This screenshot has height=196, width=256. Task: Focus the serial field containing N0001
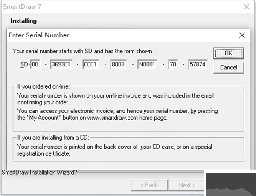[147, 64]
